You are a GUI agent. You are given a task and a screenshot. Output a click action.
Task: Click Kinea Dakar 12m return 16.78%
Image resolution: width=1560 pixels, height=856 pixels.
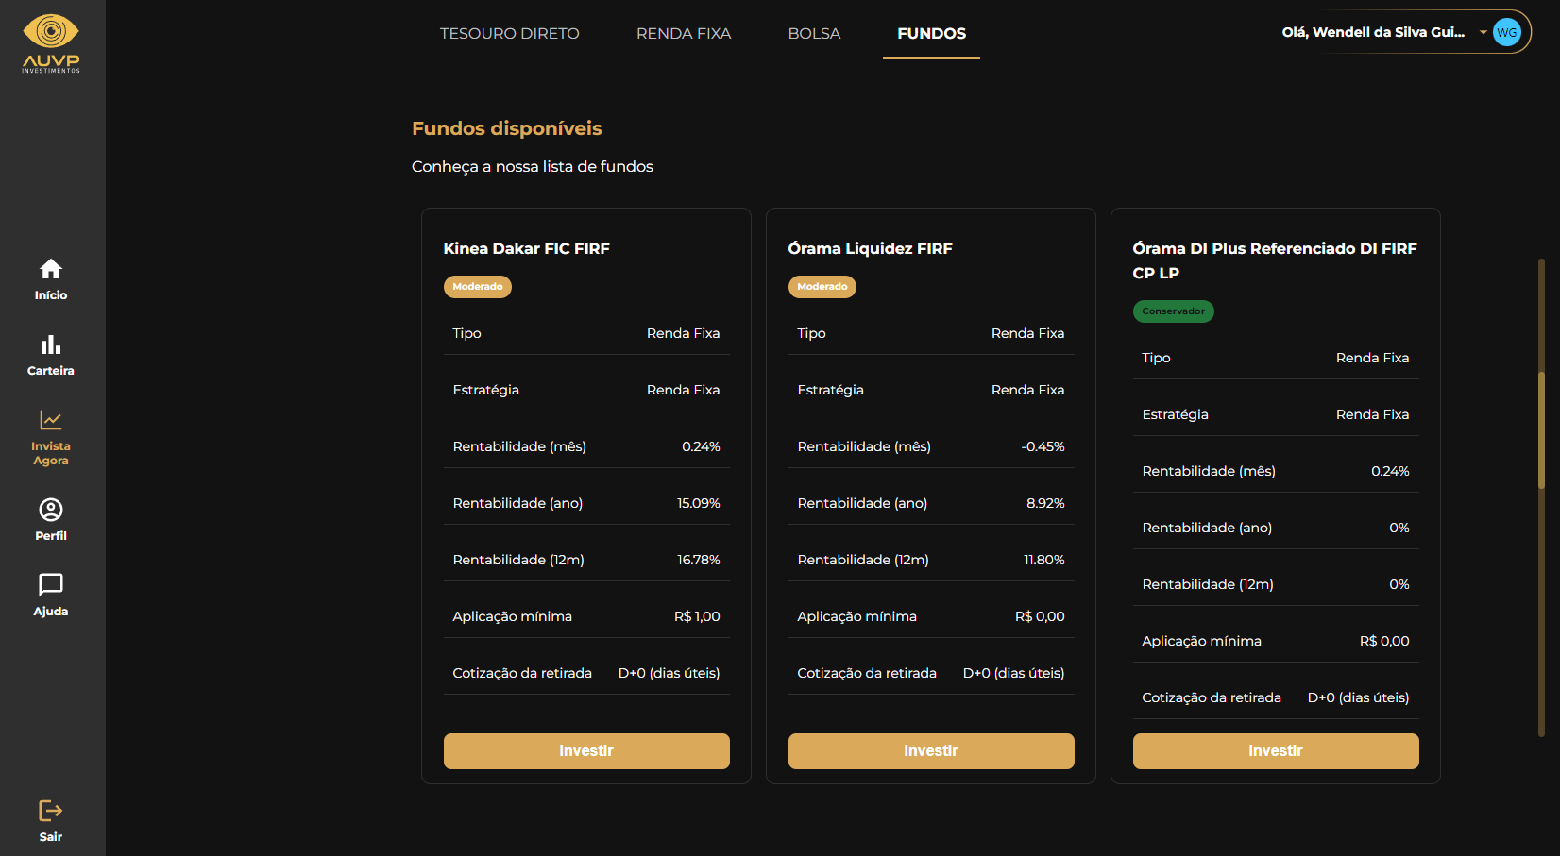(x=699, y=560)
